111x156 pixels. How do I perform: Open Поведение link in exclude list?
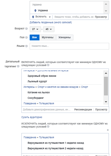pos(30,137)
